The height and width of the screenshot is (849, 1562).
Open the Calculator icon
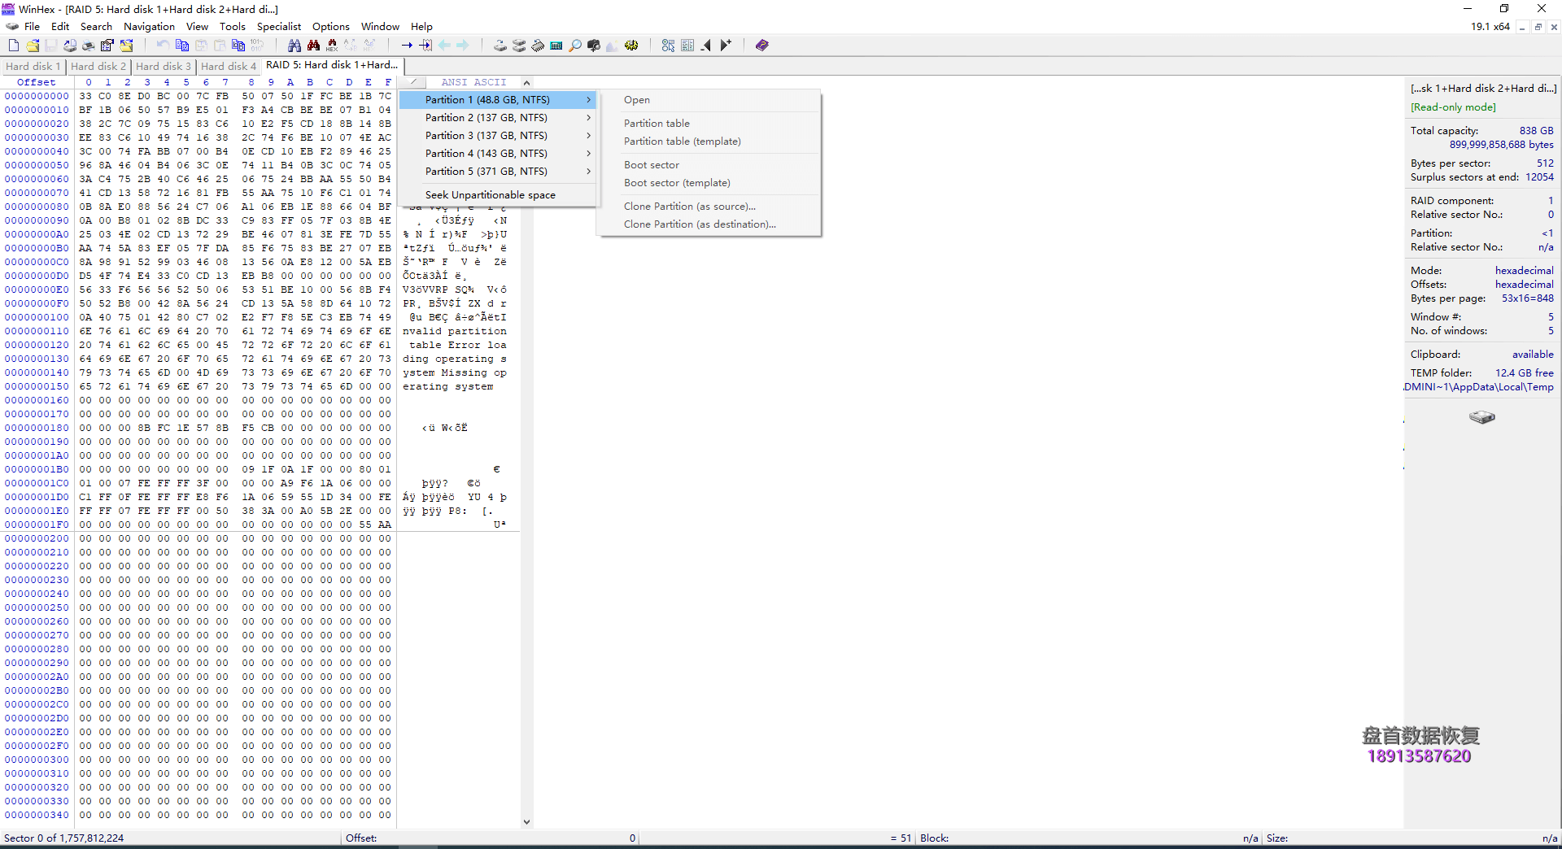coord(556,46)
